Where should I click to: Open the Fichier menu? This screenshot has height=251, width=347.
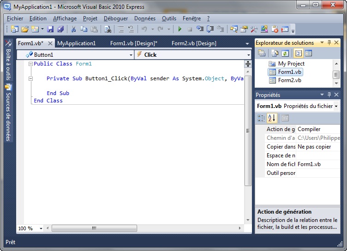pos(15,18)
